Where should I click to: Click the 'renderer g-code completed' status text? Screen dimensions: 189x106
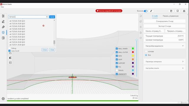pyautogui.click(x=18, y=99)
